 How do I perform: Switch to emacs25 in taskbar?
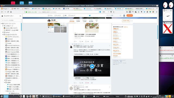coord(67,96)
